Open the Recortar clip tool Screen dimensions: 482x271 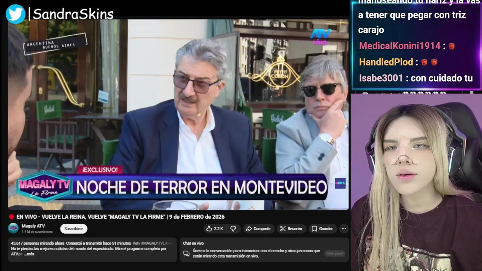(x=291, y=228)
